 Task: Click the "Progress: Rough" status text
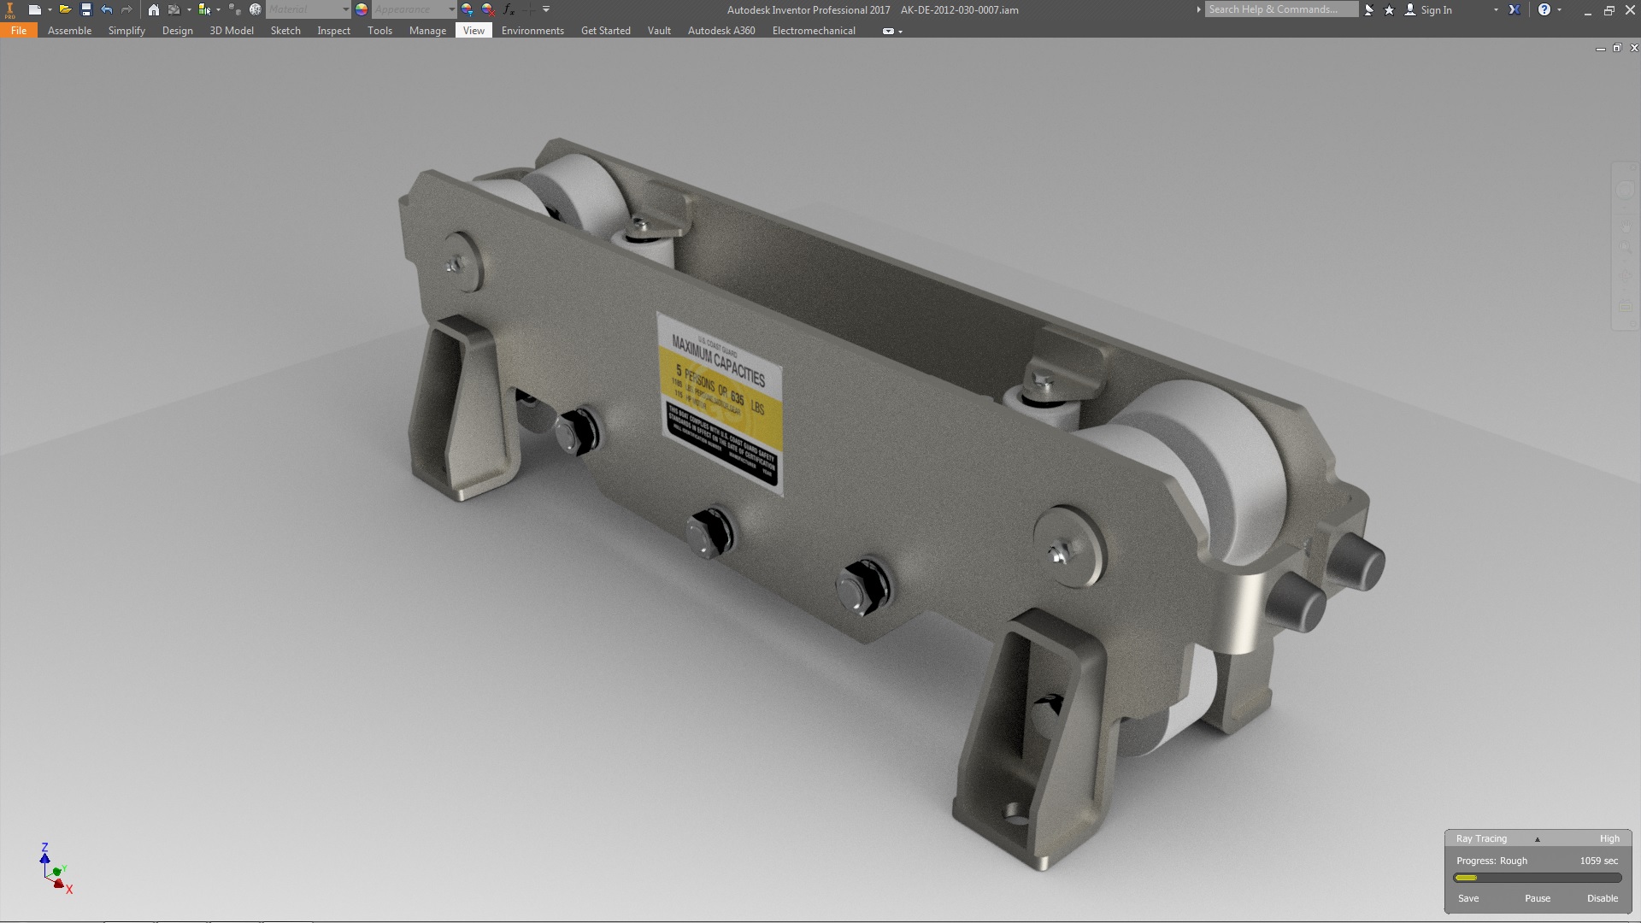1491,861
